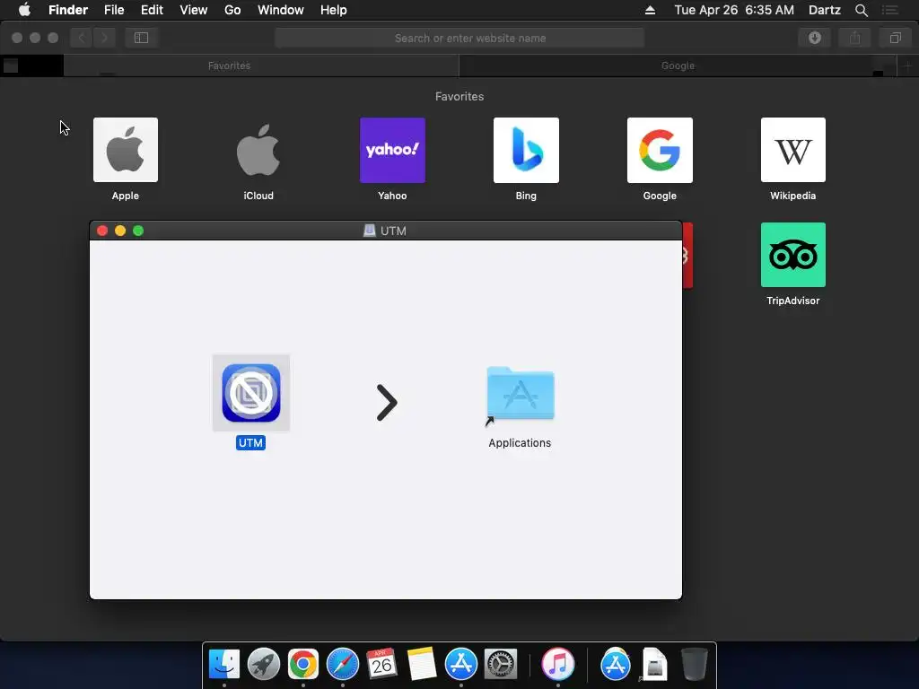Open the Bing favorite tile
The width and height of the screenshot is (919, 689).
[526, 150]
